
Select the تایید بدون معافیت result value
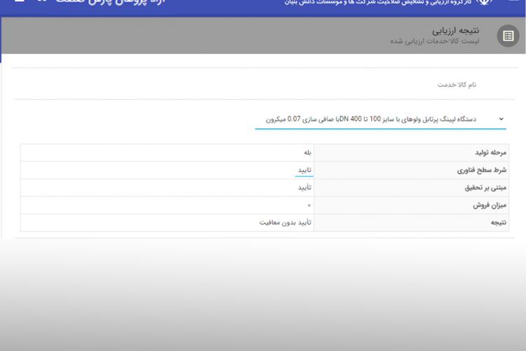(x=285, y=223)
